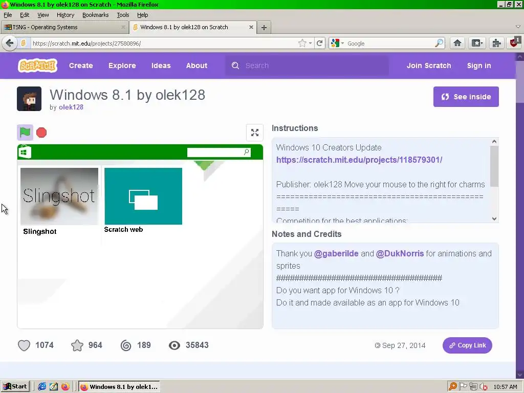Reload the page in Firefox
The image size is (524, 393).
[319, 43]
